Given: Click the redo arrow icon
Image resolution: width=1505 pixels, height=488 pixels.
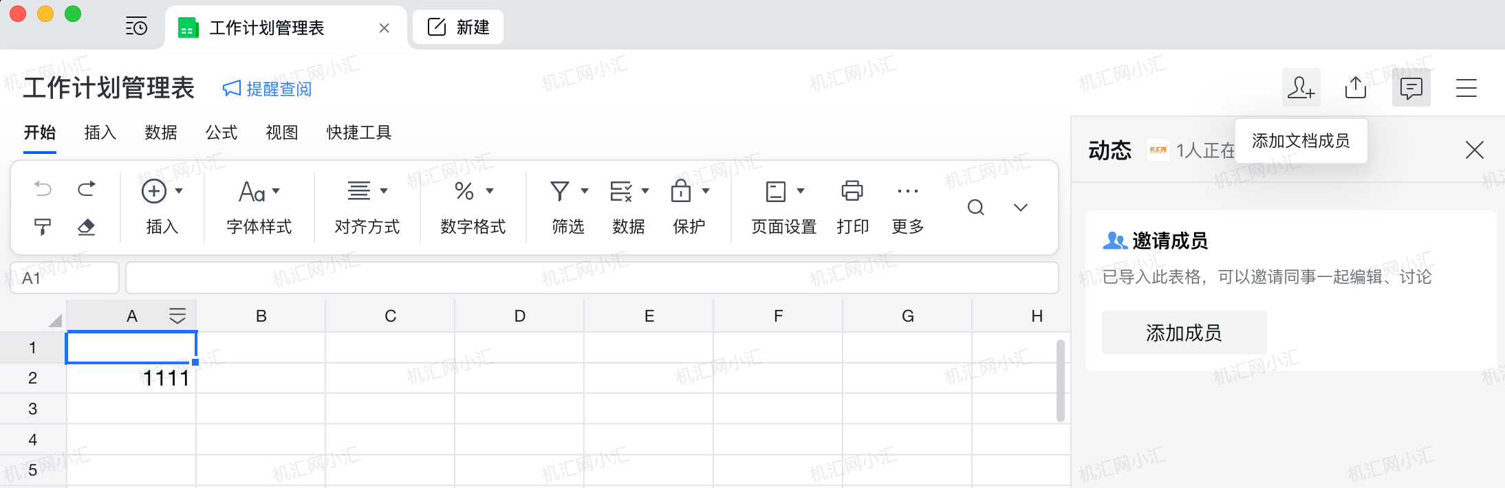Looking at the screenshot, I should (87, 189).
